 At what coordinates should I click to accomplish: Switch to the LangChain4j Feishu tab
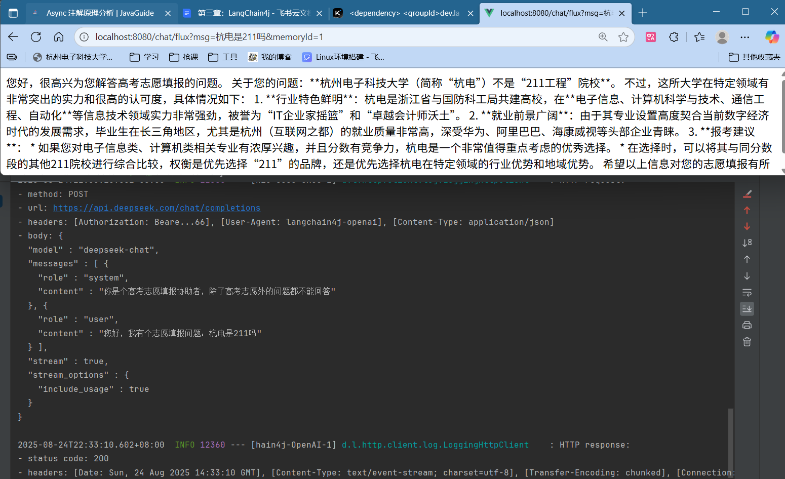click(x=252, y=13)
